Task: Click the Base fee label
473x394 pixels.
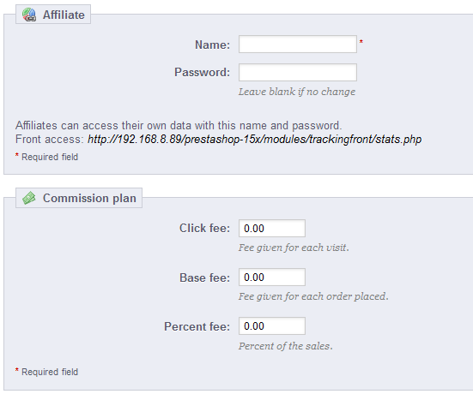Action: tap(204, 278)
